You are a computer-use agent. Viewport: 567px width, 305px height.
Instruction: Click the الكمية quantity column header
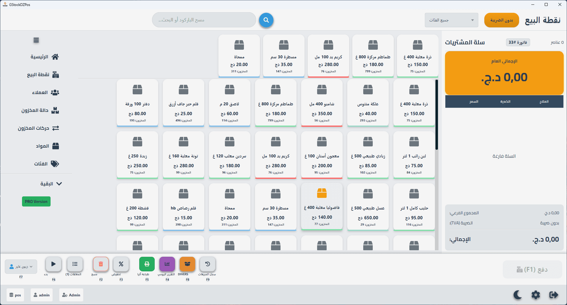[x=505, y=102]
